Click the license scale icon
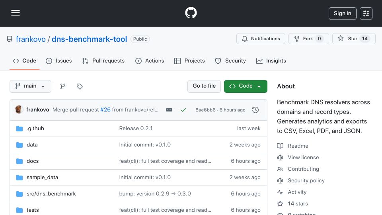This screenshot has height=215, width=382. tap(280, 158)
